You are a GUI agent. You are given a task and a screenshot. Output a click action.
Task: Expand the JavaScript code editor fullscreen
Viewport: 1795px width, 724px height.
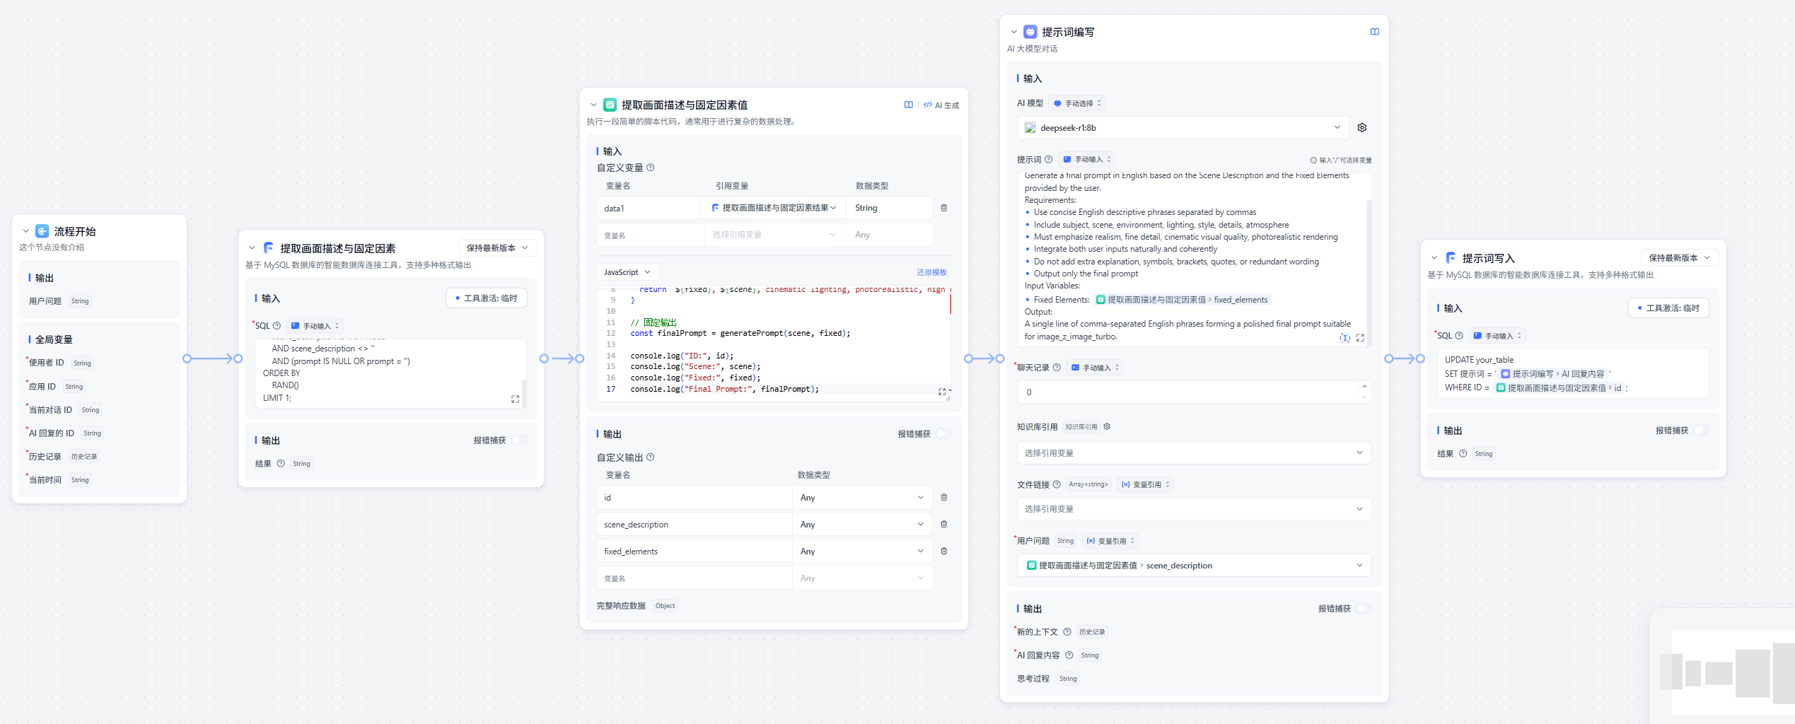click(941, 392)
